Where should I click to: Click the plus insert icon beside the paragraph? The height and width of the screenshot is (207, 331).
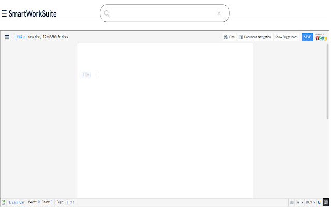point(84,75)
